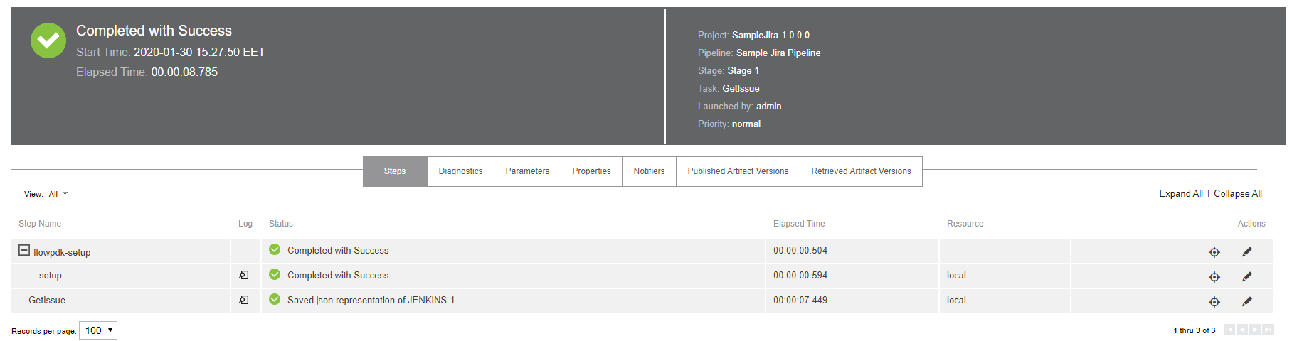Switch to the Diagnostics tab
This screenshot has height=341, width=1292.
pos(460,171)
